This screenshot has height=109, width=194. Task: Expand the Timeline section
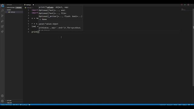(9, 103)
